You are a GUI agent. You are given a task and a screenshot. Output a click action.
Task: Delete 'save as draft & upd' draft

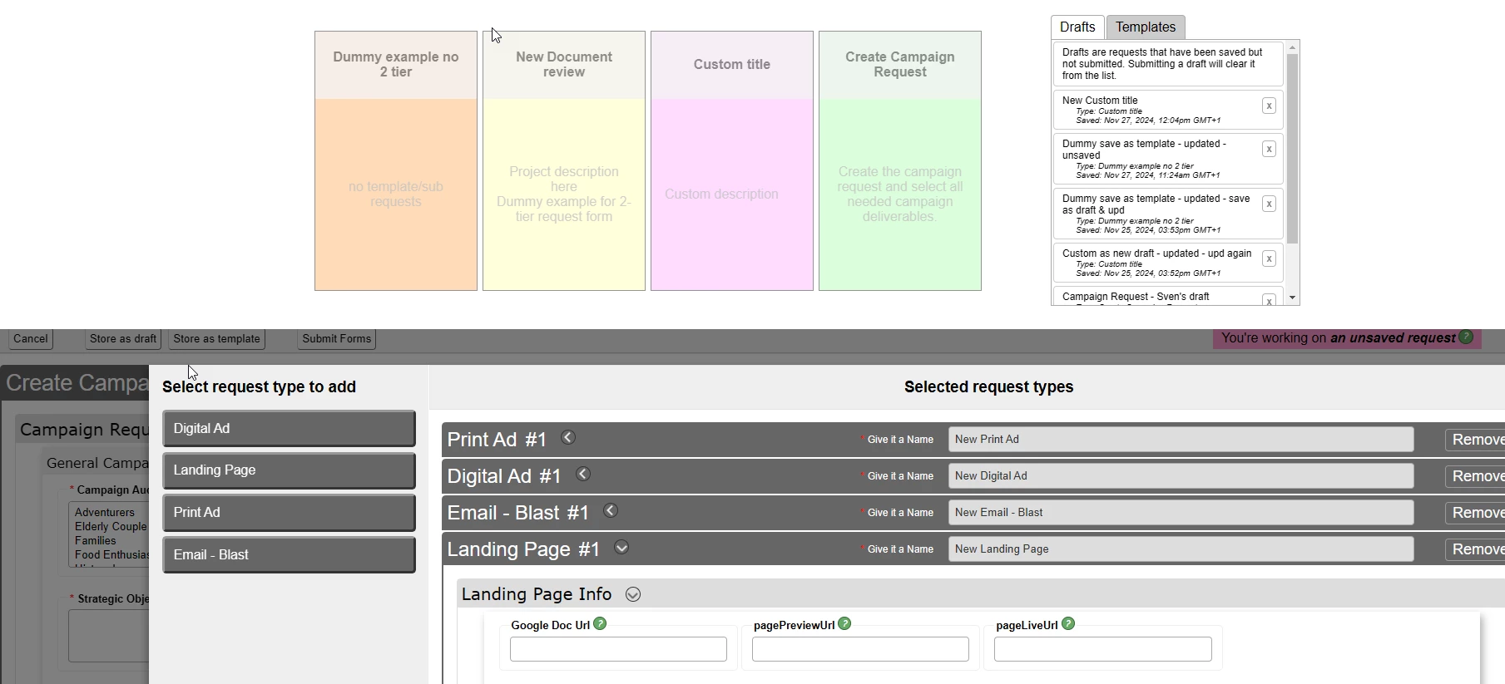pos(1269,204)
